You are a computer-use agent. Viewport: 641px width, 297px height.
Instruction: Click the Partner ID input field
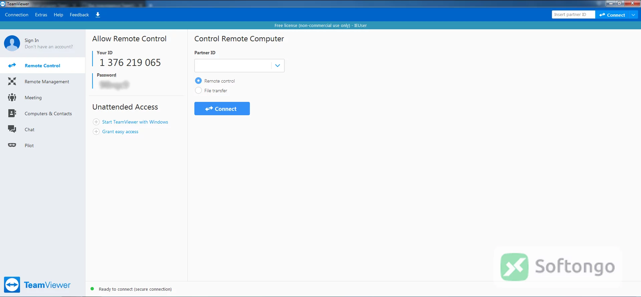click(233, 66)
